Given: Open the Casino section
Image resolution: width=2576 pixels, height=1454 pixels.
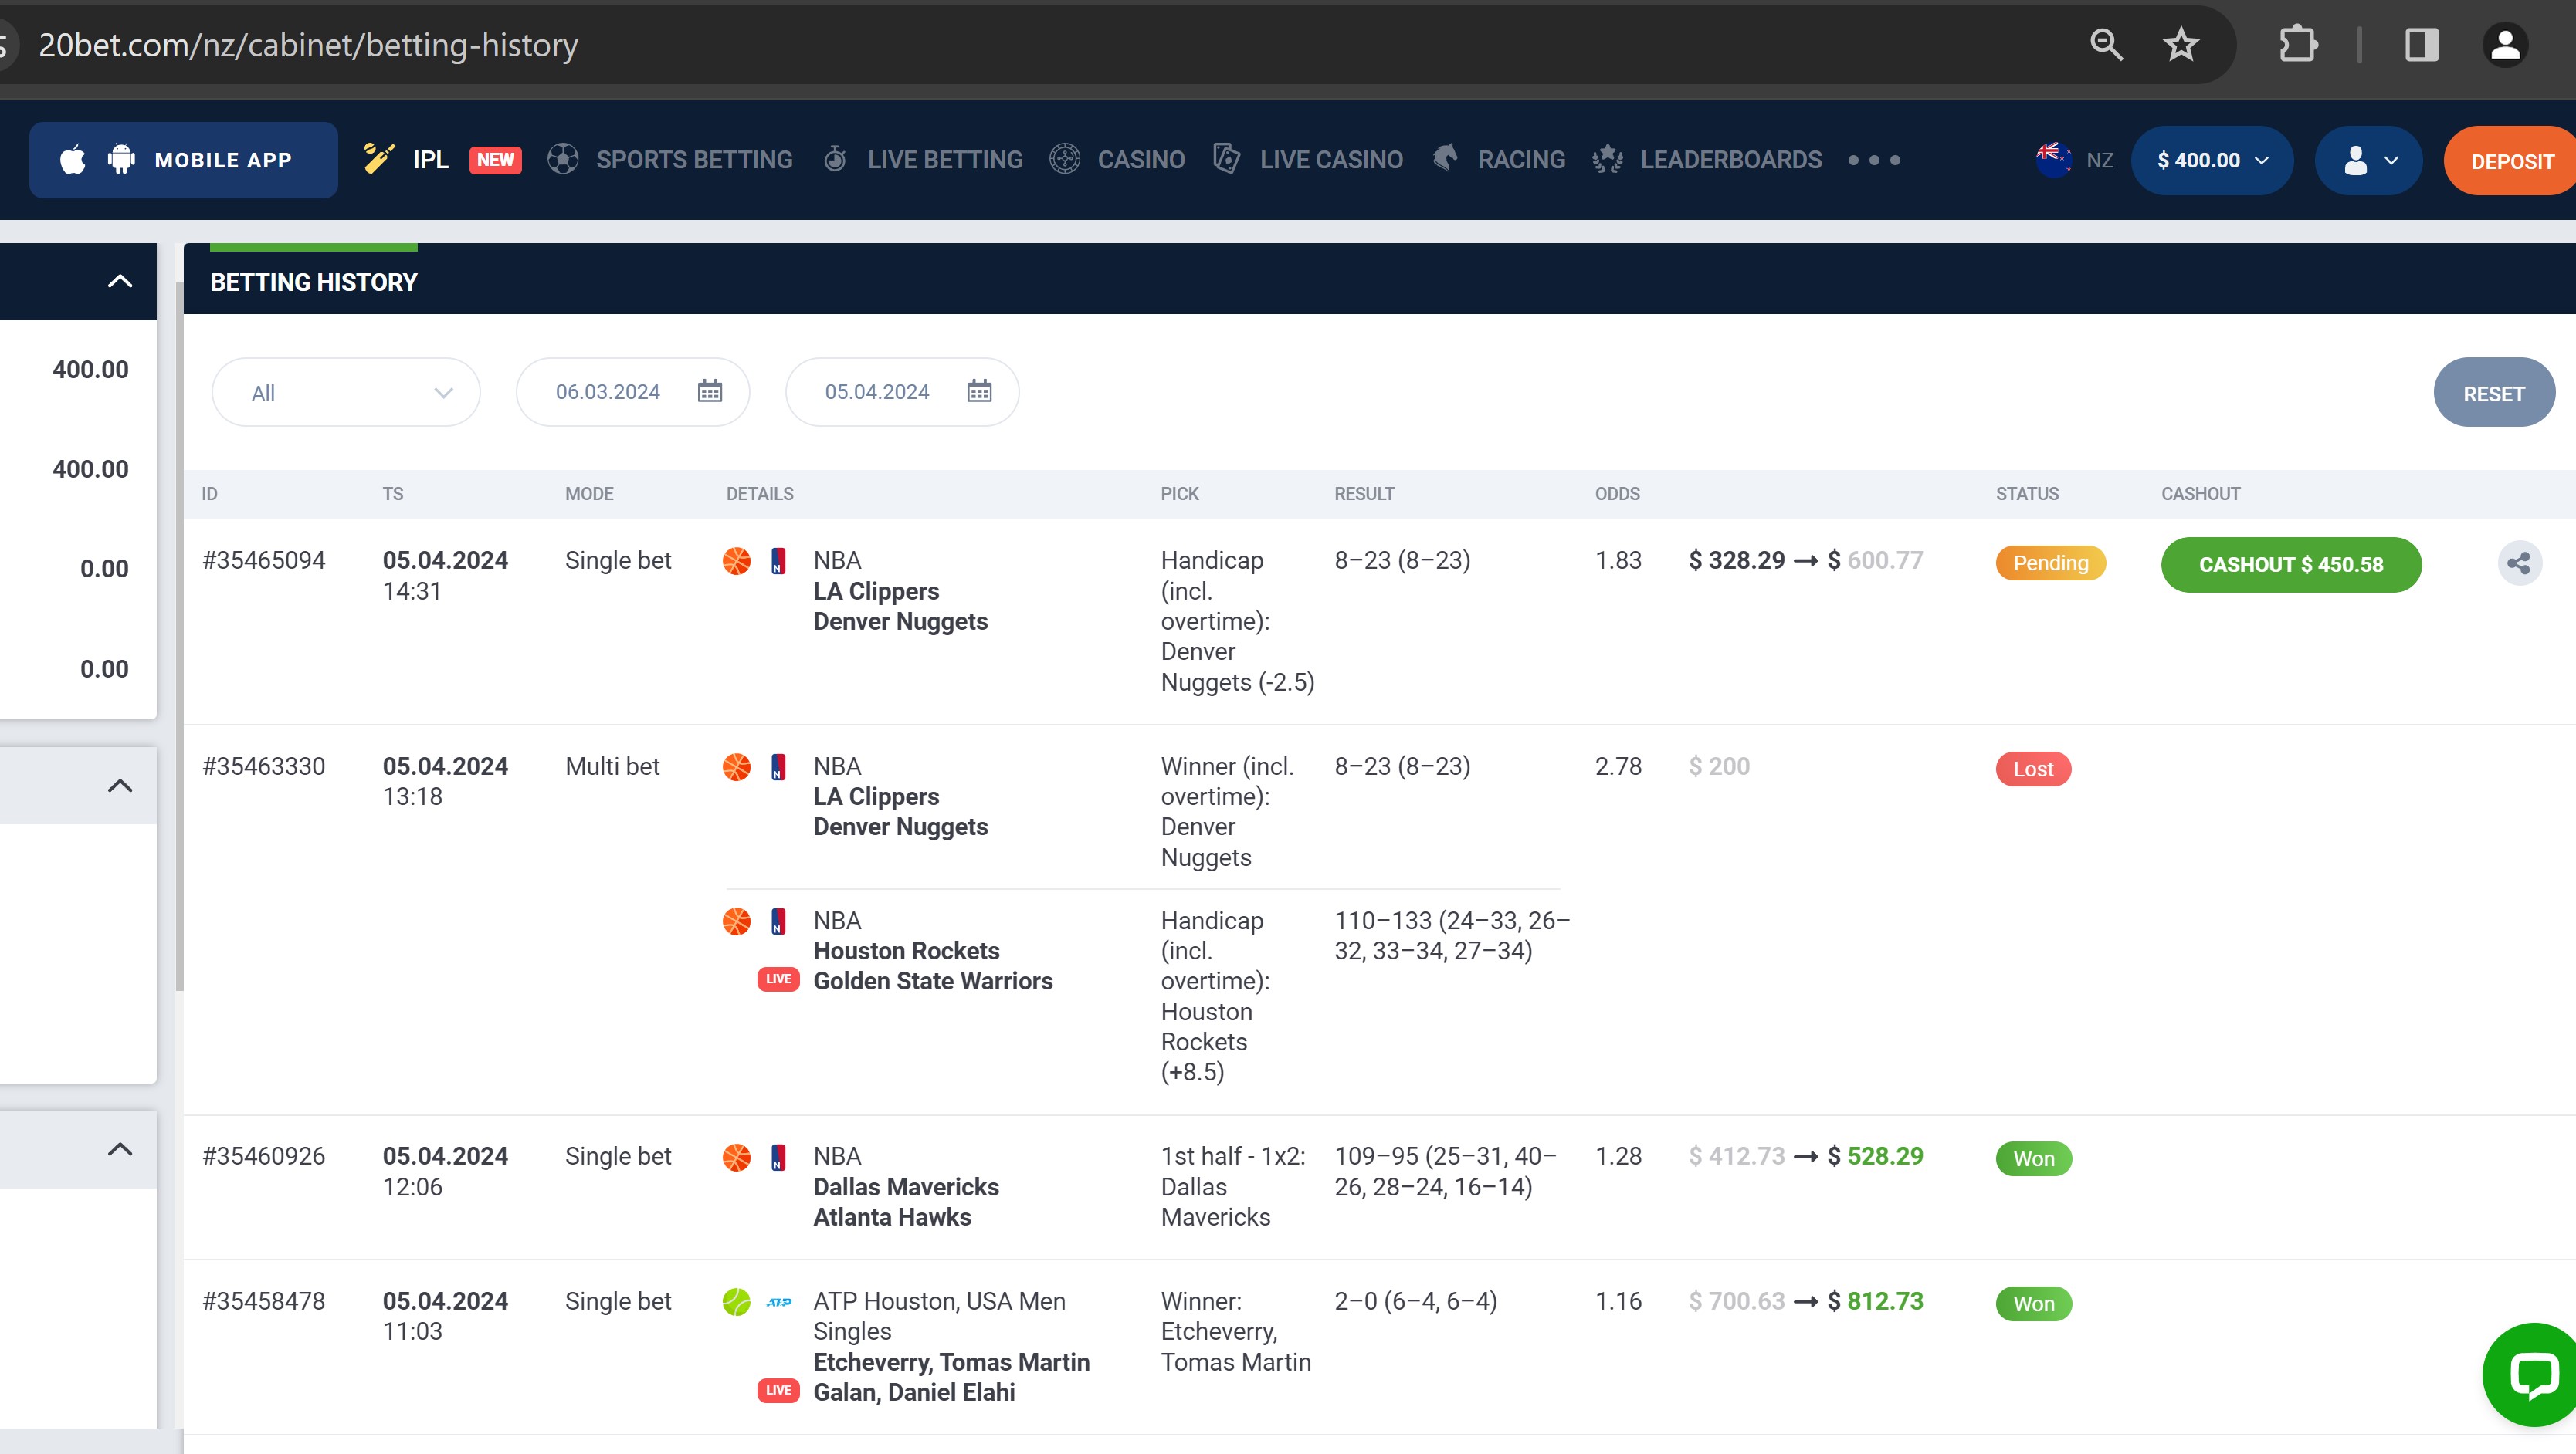Looking at the screenshot, I should pos(1141,160).
